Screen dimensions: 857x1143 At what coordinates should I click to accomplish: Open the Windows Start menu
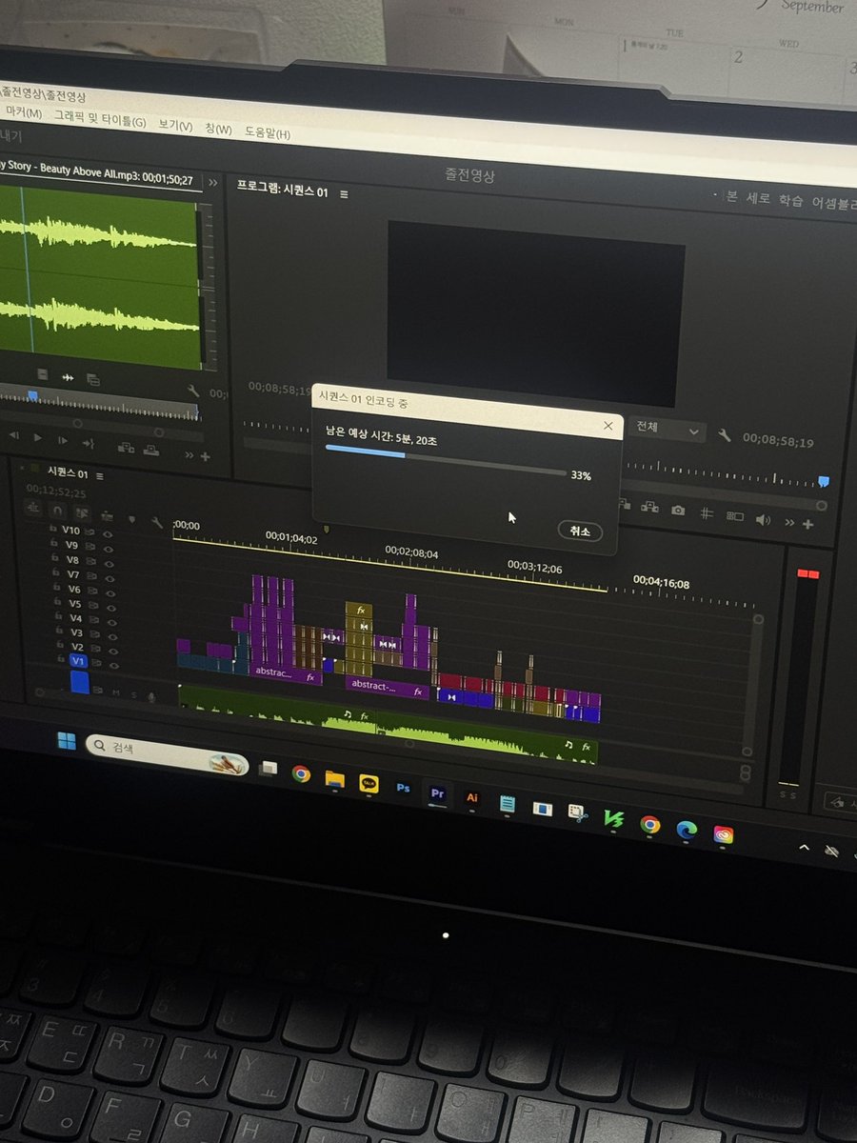pos(67,741)
